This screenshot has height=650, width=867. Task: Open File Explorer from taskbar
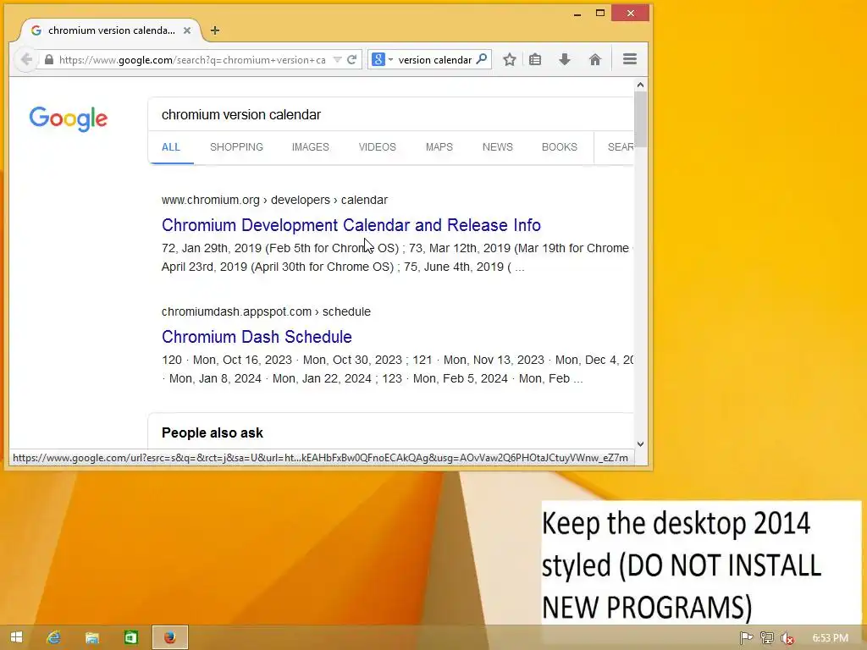pyautogui.click(x=91, y=637)
